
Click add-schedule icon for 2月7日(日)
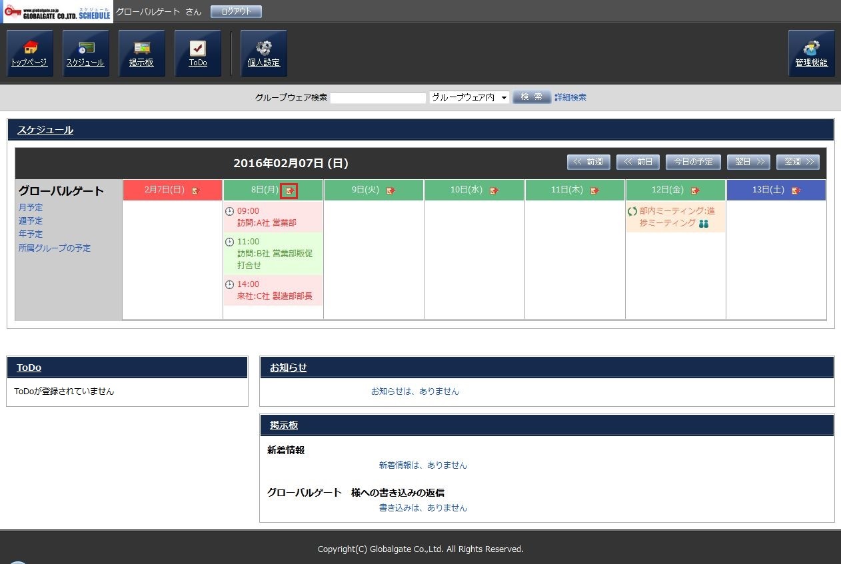click(x=196, y=191)
